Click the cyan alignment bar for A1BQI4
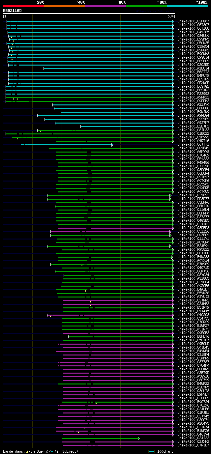211x454 pixels. click(x=109, y=69)
